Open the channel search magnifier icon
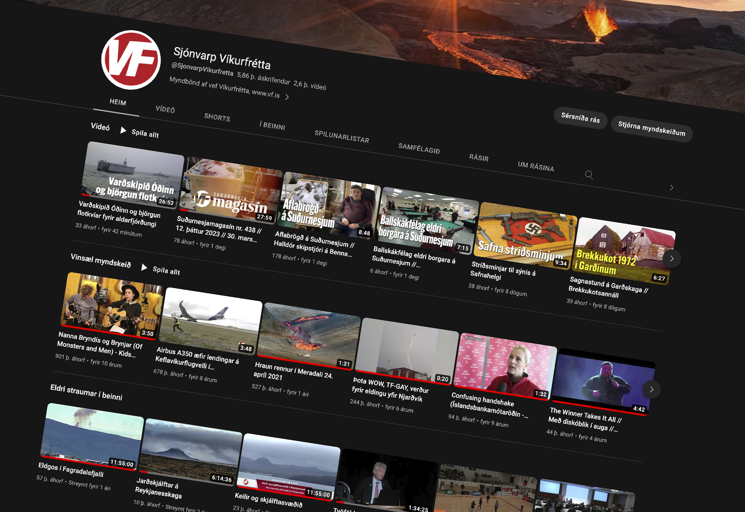This screenshot has height=512, width=745. [x=589, y=175]
